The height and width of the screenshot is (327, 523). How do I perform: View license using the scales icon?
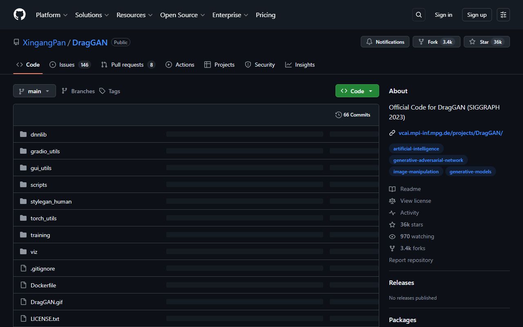coord(392,201)
